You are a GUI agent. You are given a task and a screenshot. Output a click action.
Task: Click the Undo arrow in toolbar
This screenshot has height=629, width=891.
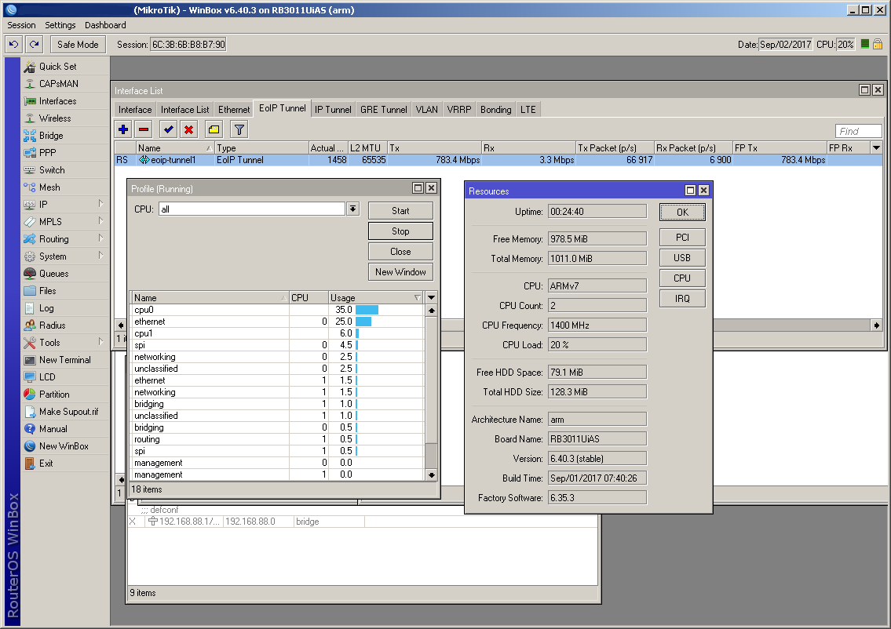(x=13, y=45)
